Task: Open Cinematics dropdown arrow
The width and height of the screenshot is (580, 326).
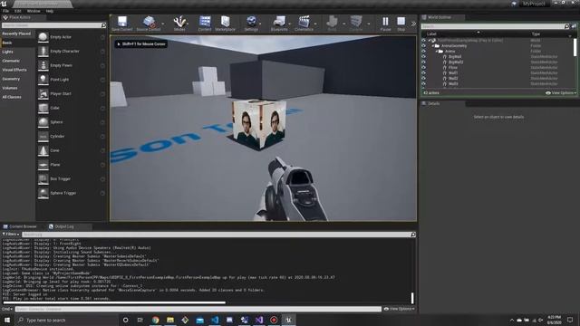Action: [315, 24]
